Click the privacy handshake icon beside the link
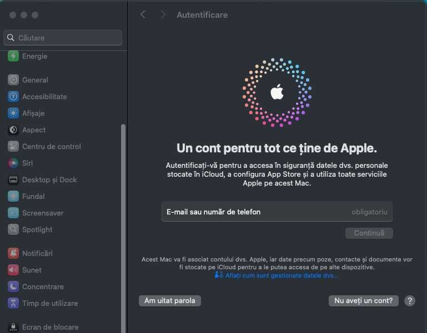Image resolution: width=427 pixels, height=333 pixels. [218, 275]
